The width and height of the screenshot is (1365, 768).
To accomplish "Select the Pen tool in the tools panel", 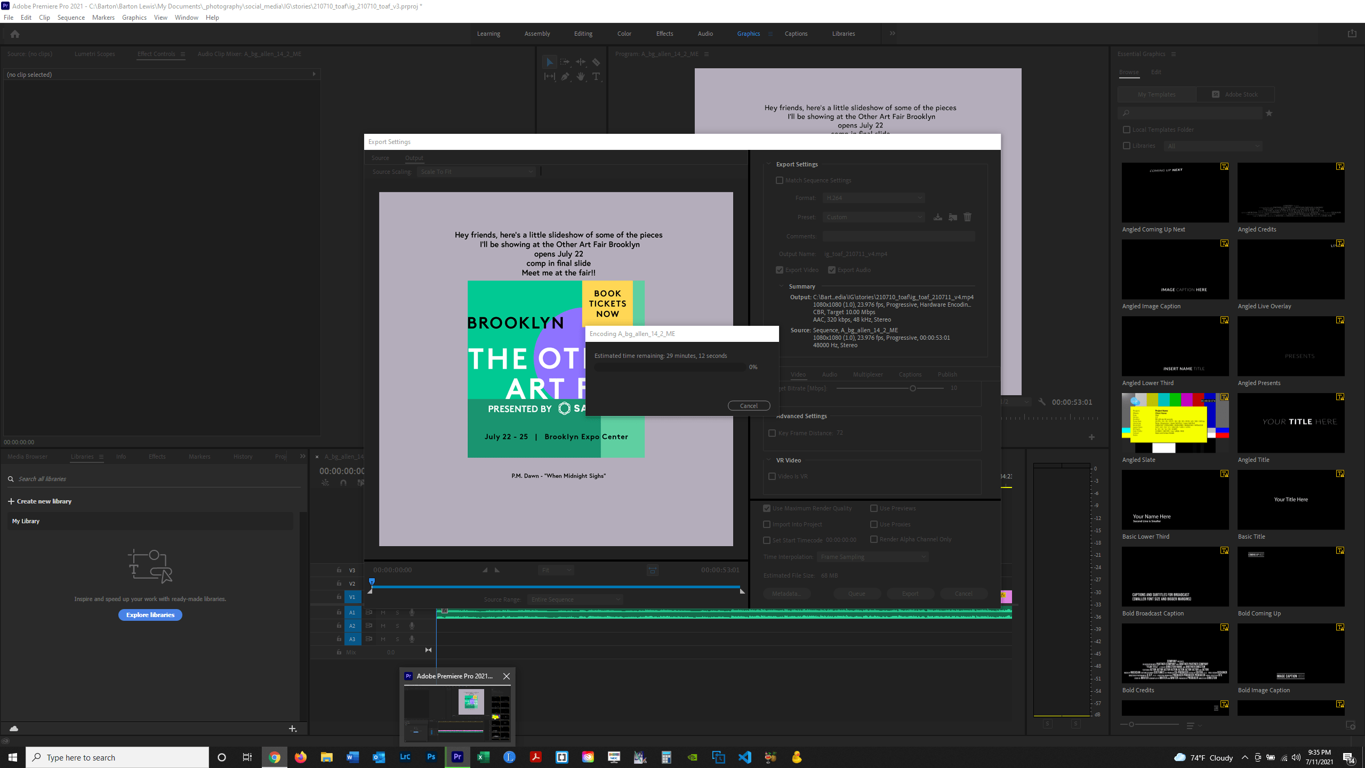I will (x=565, y=76).
